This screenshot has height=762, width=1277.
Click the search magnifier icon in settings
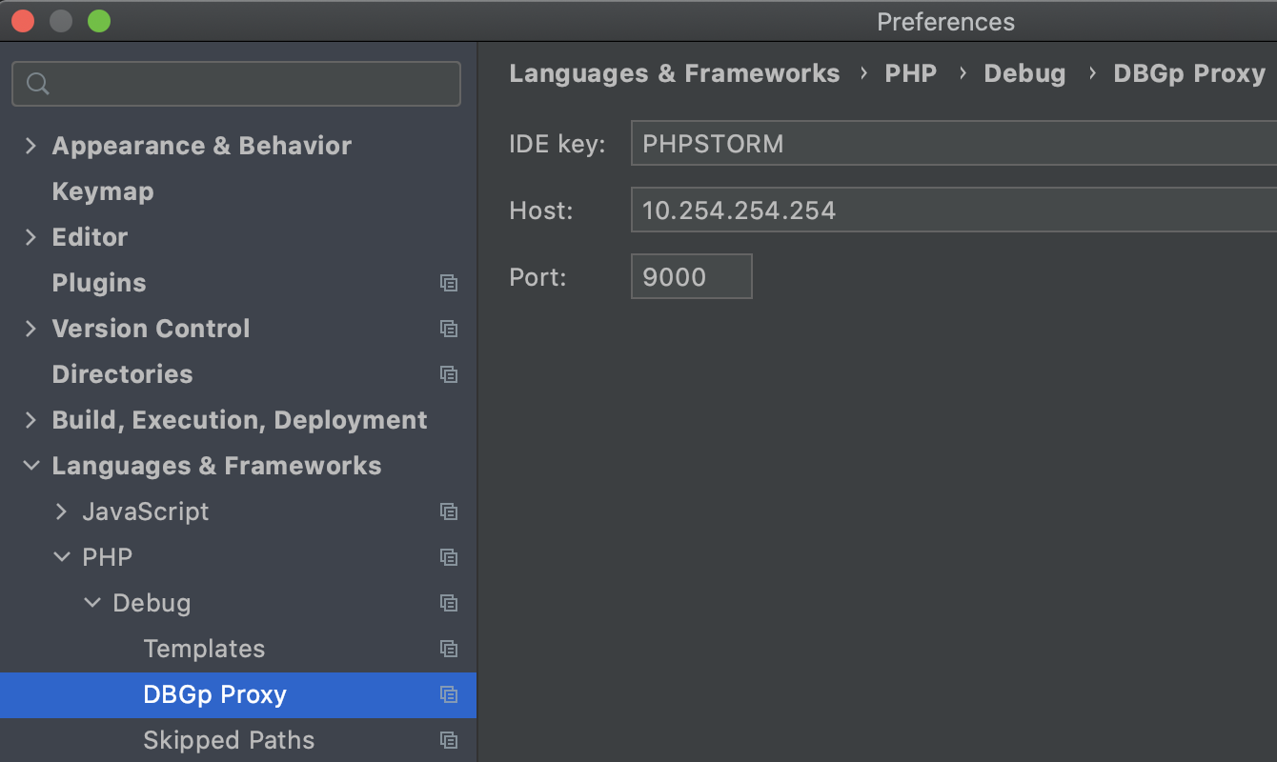coord(38,84)
